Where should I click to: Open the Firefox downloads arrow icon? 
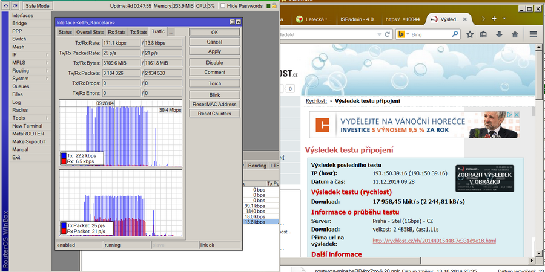(499, 35)
